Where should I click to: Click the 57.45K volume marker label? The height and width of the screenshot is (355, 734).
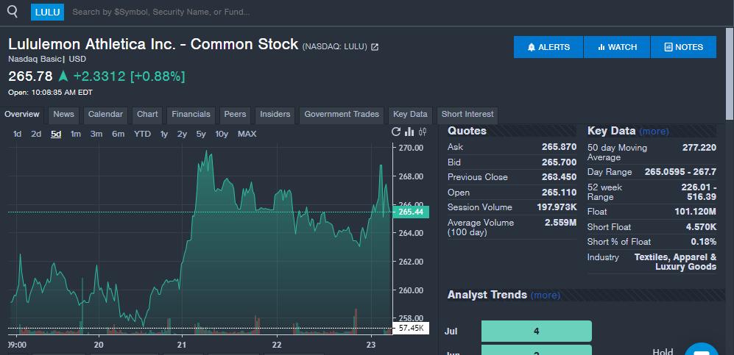[411, 329]
